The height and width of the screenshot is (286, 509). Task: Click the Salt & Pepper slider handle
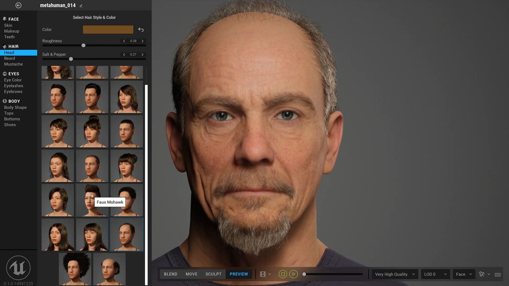click(x=71, y=59)
